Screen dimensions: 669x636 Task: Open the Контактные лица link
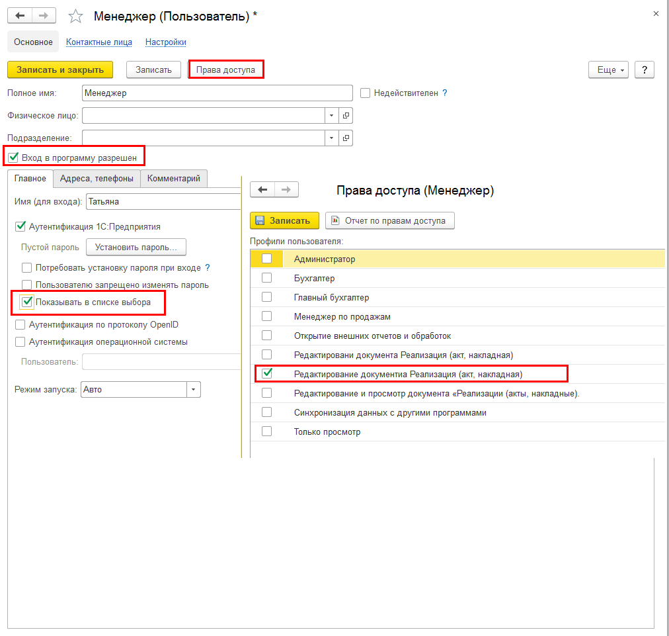click(x=99, y=42)
